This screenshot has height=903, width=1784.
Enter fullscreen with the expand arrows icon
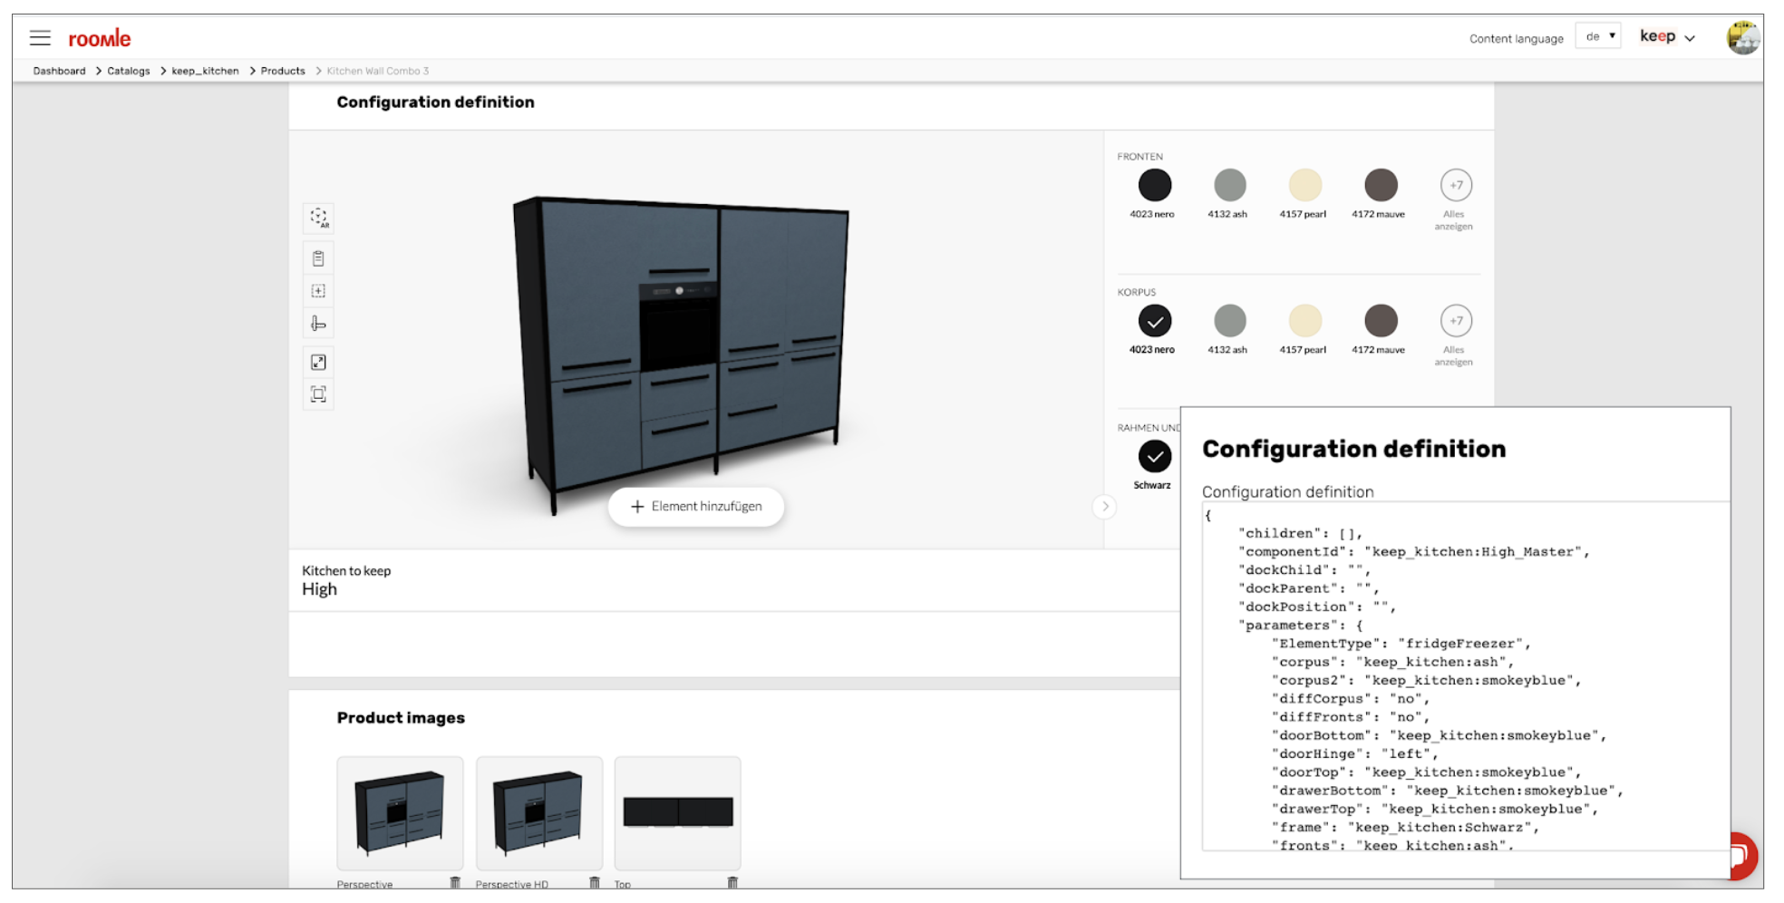pyautogui.click(x=318, y=363)
